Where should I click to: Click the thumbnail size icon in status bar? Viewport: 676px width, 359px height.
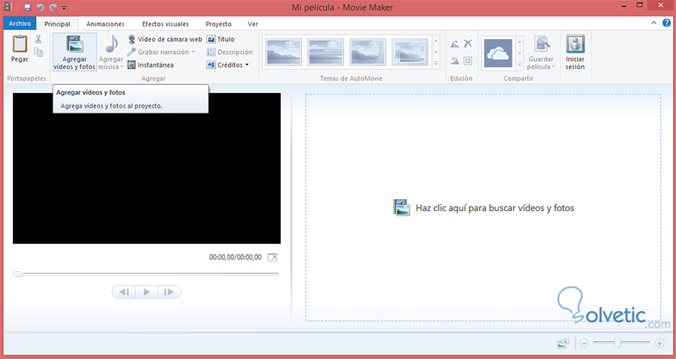point(563,343)
